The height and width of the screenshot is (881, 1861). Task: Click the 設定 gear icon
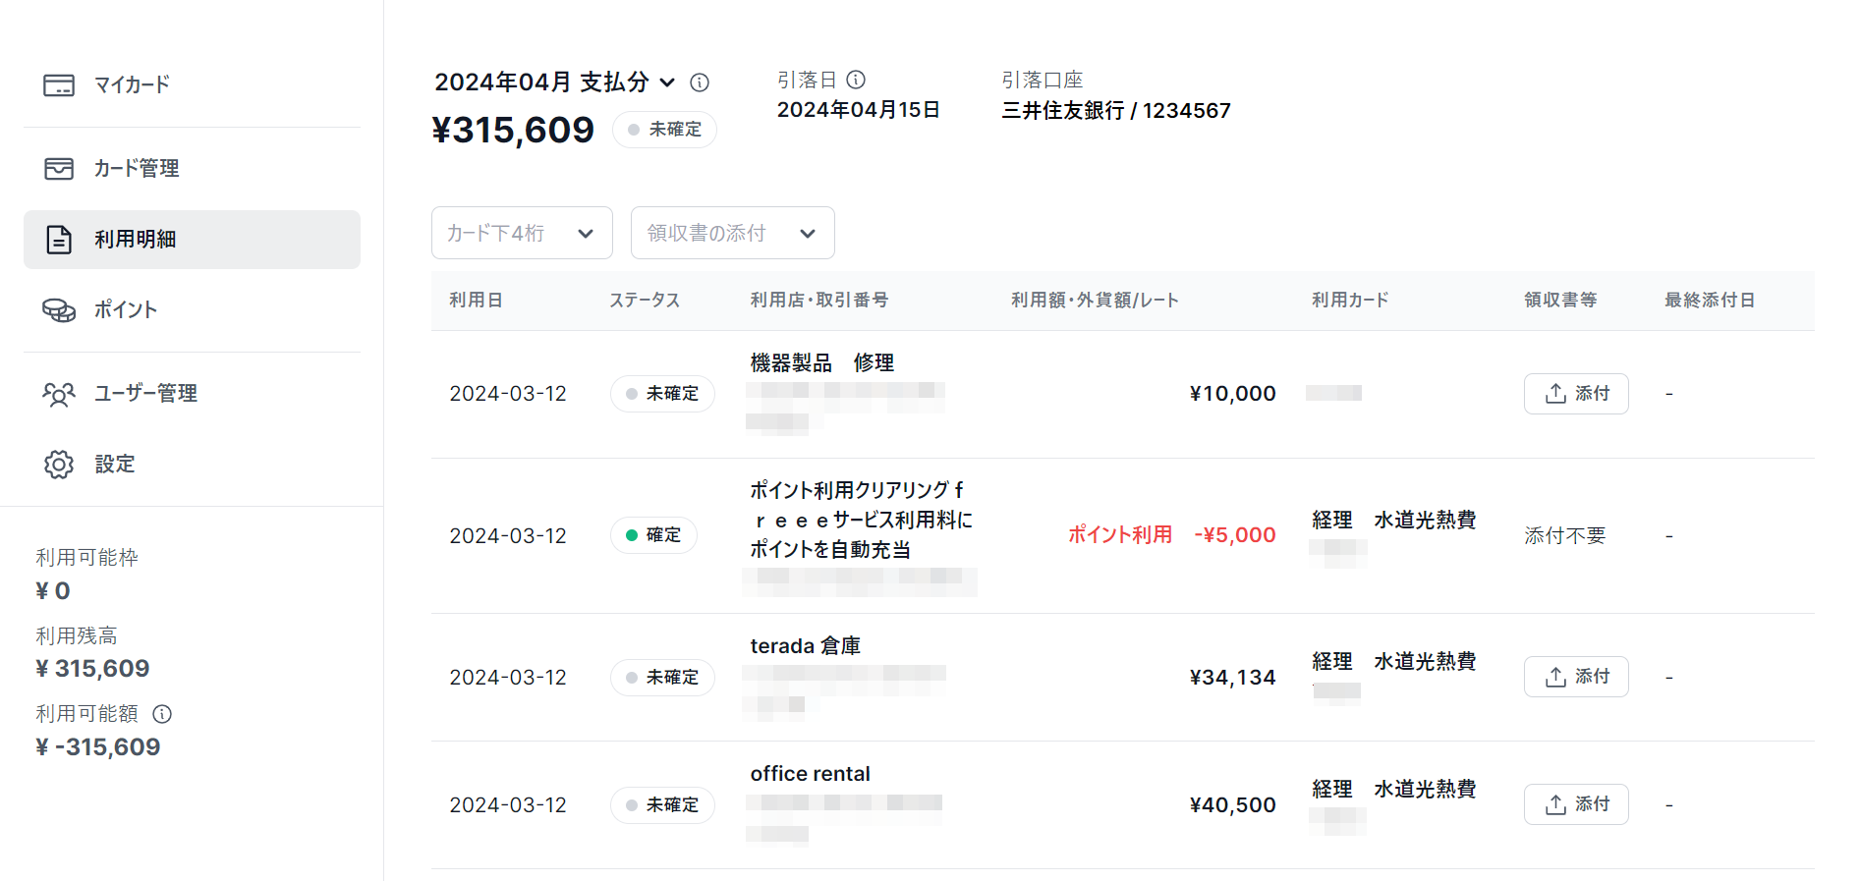[59, 465]
